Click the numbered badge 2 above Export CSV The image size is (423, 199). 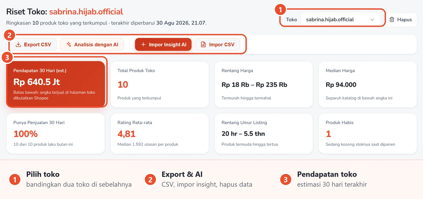(9, 35)
